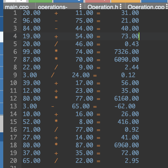Click the slash operator on line 16

click(56, 130)
